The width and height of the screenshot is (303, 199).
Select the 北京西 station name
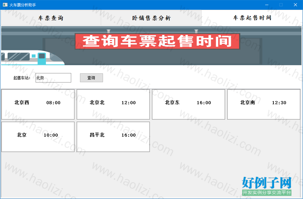pyautogui.click(x=22, y=102)
